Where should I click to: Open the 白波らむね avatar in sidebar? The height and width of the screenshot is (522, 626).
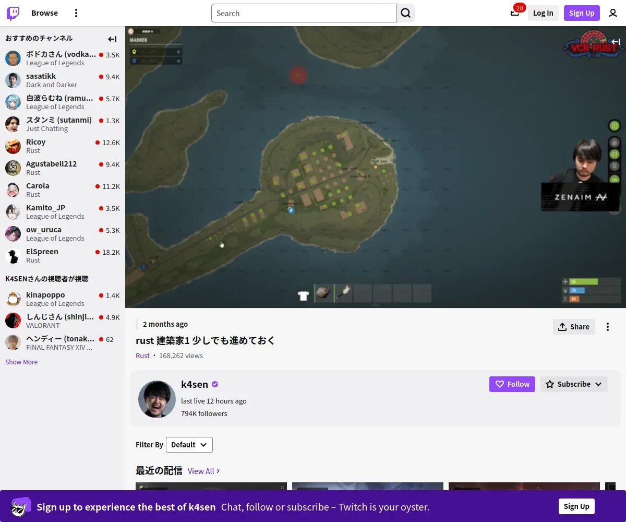13,102
